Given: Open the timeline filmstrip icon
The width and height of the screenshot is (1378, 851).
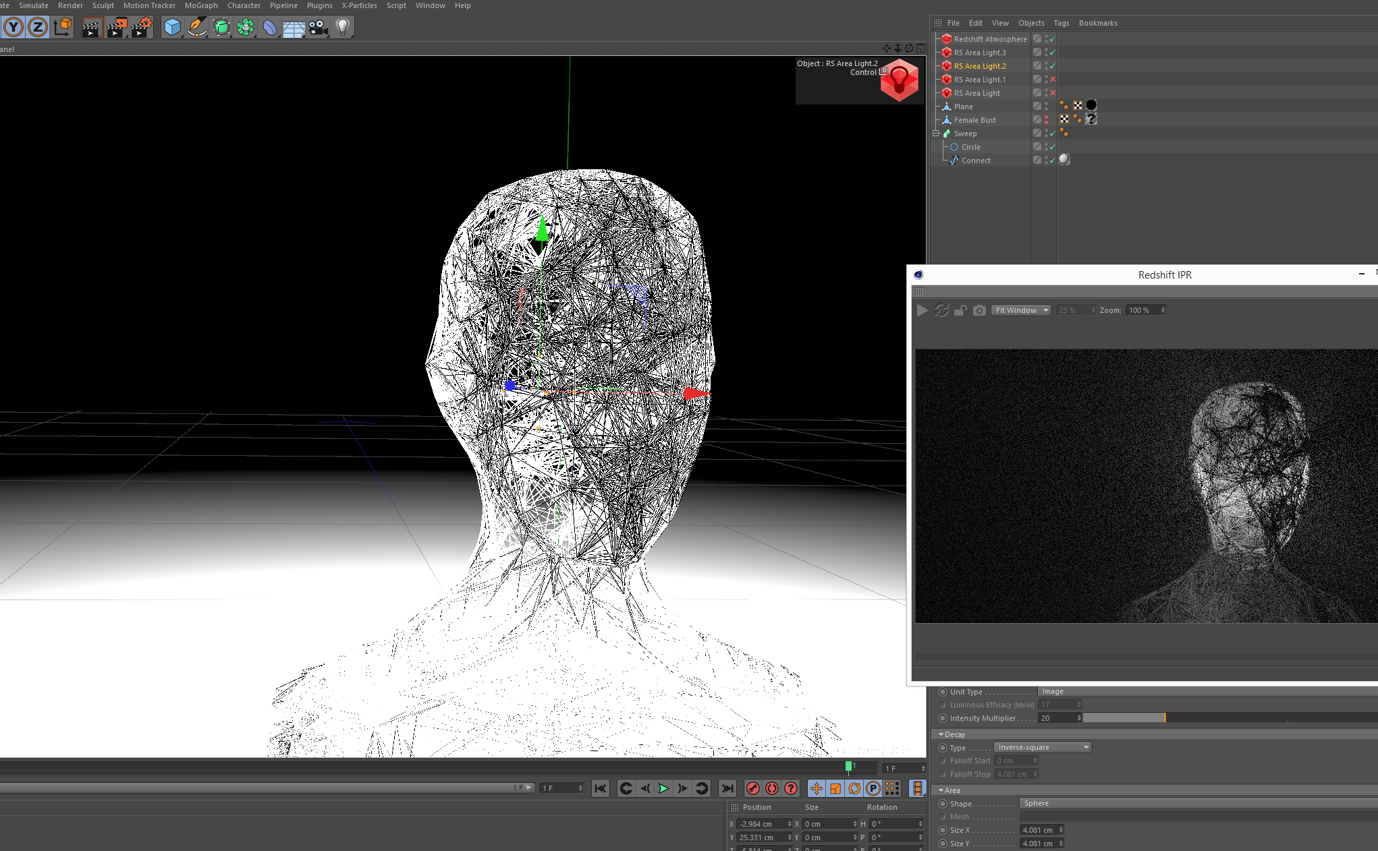Looking at the screenshot, I should [x=918, y=788].
